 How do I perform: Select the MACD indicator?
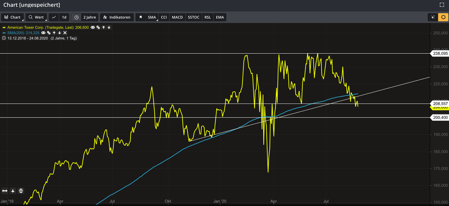(x=177, y=18)
